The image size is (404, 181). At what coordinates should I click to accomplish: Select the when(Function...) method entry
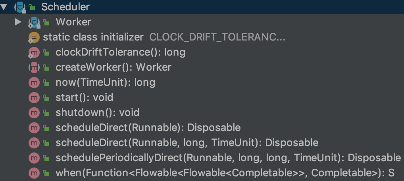coord(225,173)
